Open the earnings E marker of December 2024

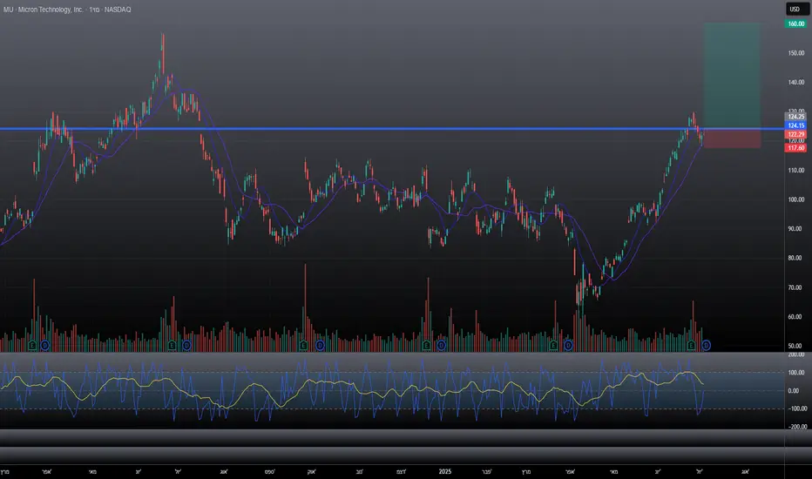pyautogui.click(x=426, y=345)
